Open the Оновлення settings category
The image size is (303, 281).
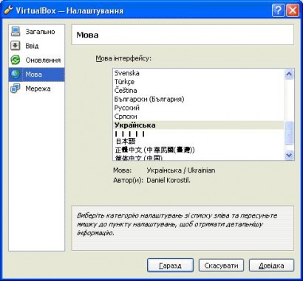[36, 60]
